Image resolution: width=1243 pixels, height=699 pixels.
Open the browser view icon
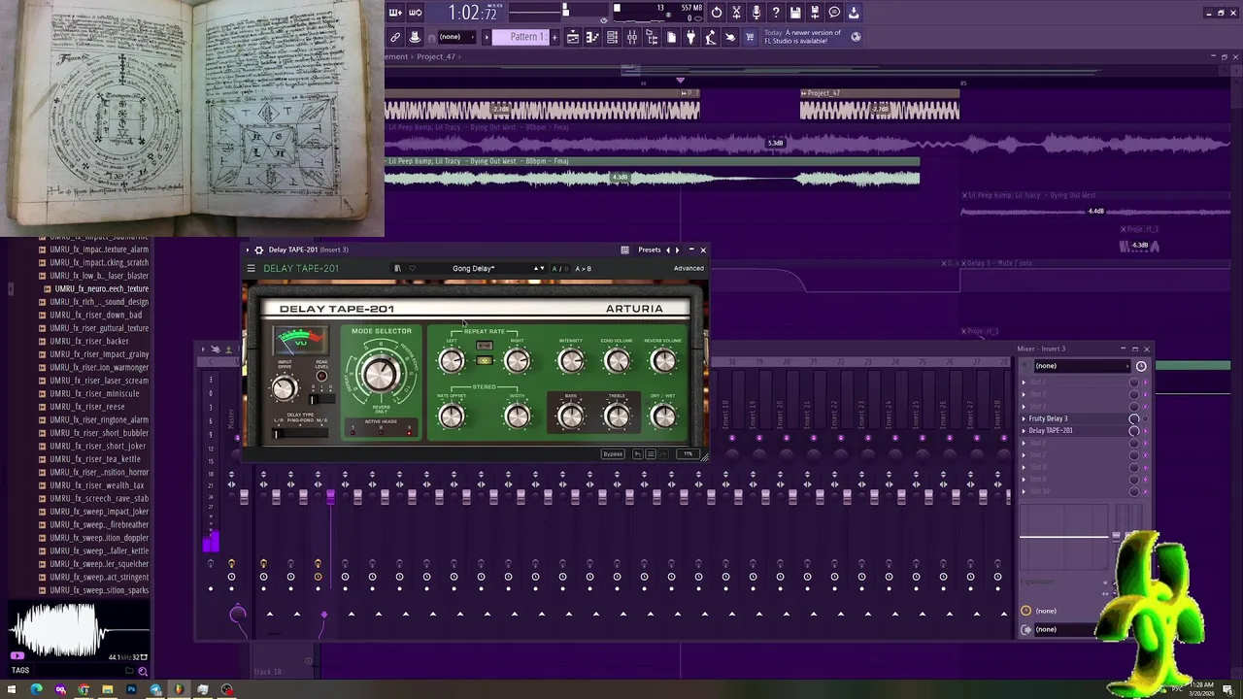(653, 37)
